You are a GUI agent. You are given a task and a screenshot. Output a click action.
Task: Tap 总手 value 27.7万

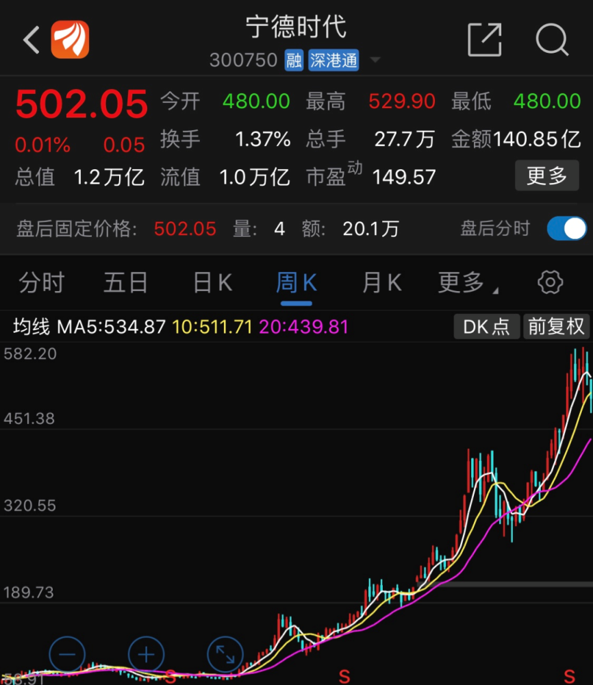point(405,140)
